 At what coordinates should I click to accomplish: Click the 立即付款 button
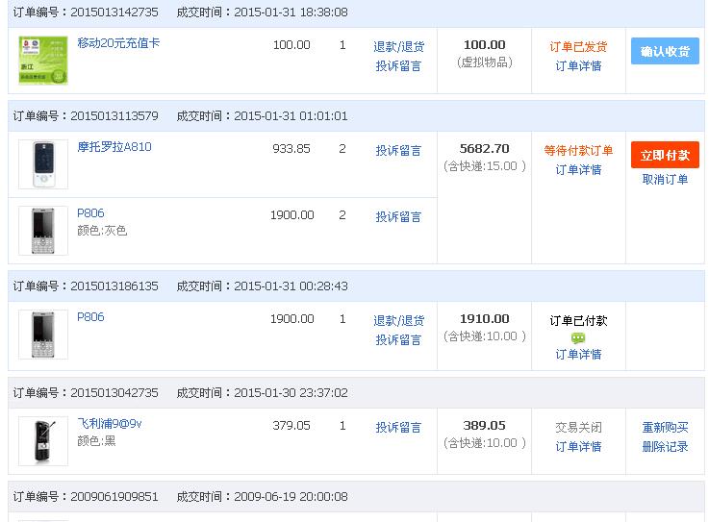[665, 155]
